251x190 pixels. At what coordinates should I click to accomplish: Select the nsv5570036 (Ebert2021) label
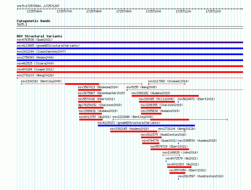96,99
